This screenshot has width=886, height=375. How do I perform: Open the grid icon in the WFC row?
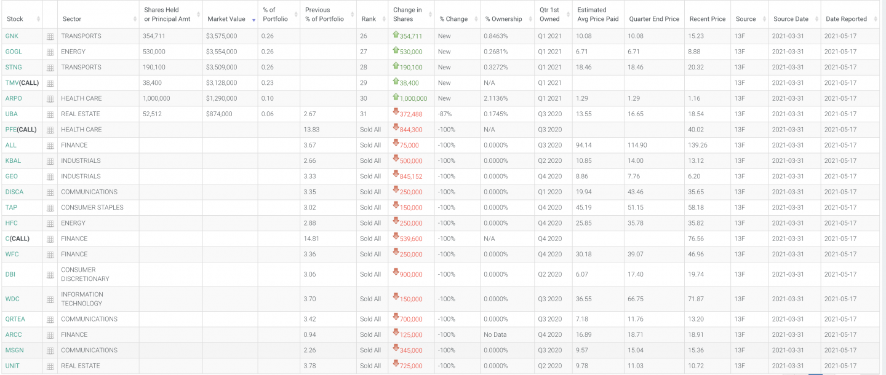pos(50,255)
